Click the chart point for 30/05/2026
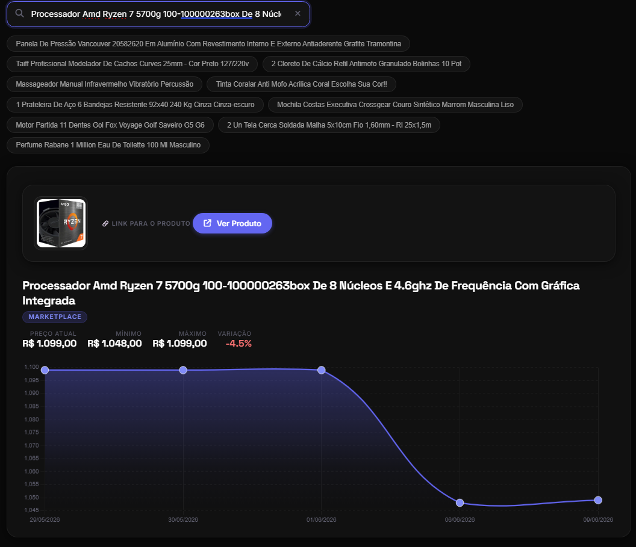Image resolution: width=636 pixels, height=547 pixels. 183,370
